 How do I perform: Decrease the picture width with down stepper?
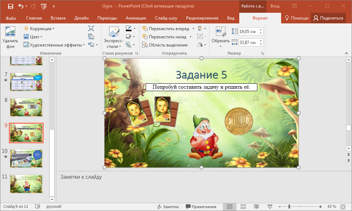click(x=261, y=44)
